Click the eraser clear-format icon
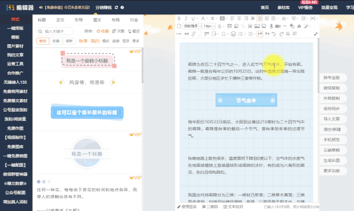This screenshot has width=354, height=211. coord(292,26)
